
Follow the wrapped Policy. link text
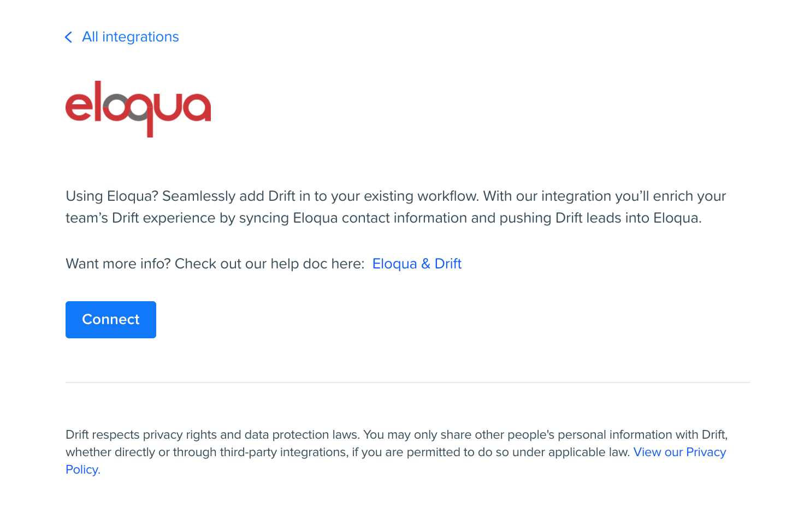tap(83, 470)
